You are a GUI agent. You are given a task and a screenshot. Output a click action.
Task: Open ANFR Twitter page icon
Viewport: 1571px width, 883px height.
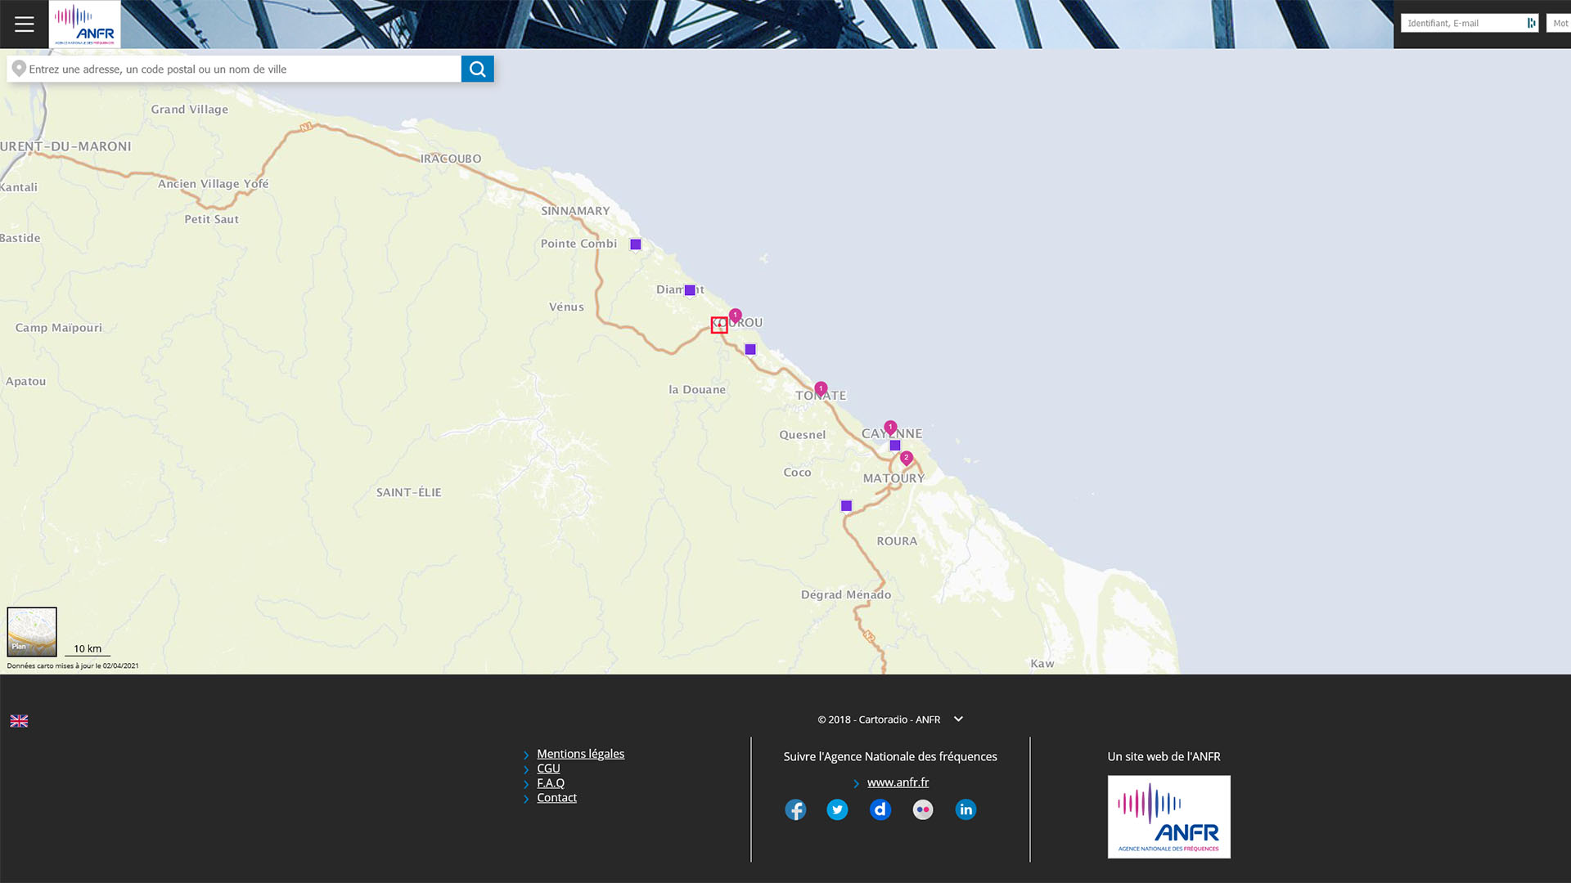[837, 809]
